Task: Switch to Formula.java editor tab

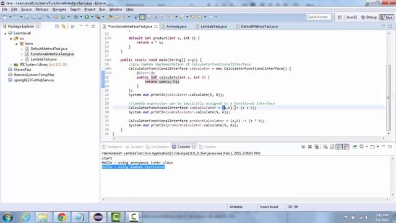Action: [174, 26]
